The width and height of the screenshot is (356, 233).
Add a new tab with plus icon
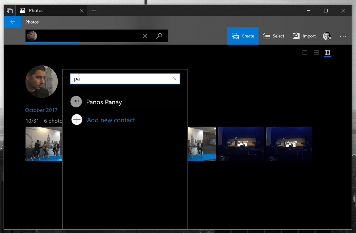tap(94, 11)
